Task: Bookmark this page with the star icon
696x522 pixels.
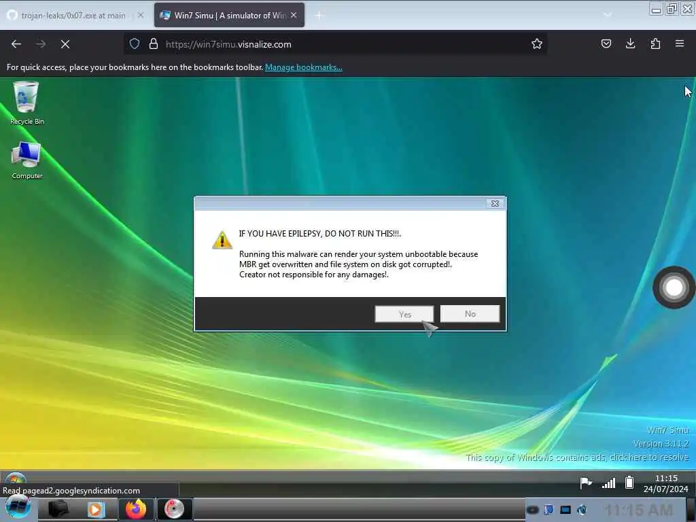Action: [x=537, y=43]
